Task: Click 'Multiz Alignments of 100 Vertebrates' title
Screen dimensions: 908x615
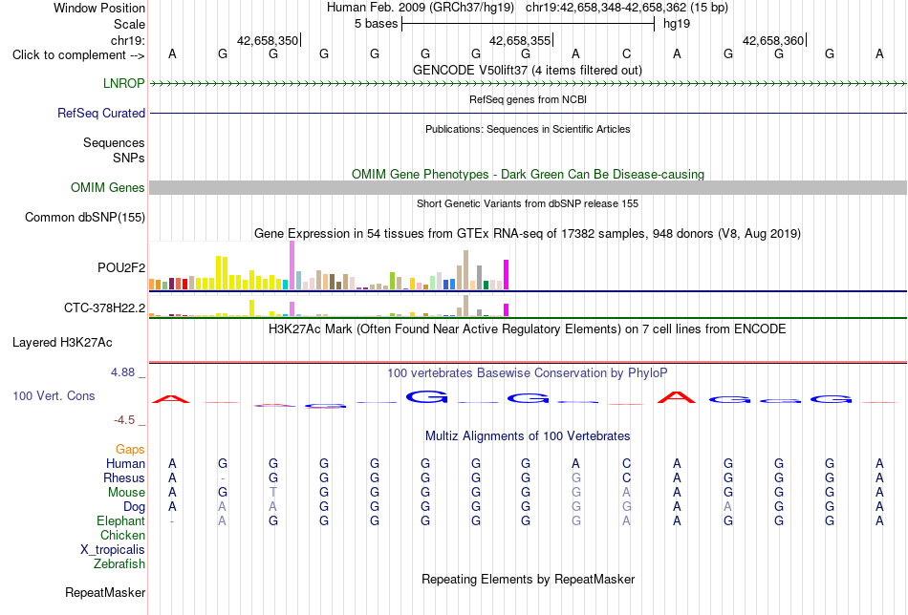Action: pos(528,436)
